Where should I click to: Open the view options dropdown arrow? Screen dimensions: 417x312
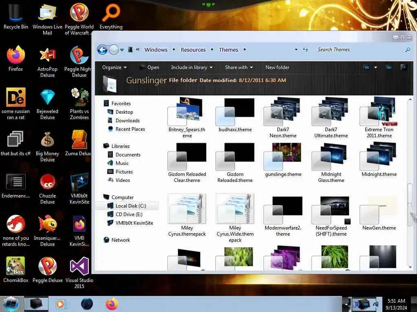375,67
